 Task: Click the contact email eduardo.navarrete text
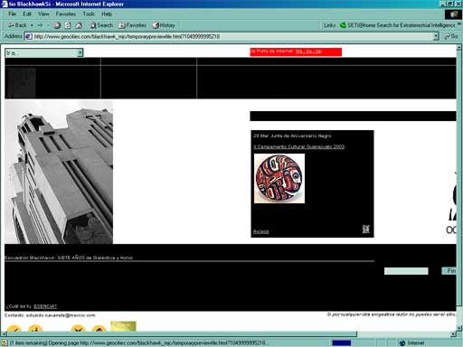61,315
